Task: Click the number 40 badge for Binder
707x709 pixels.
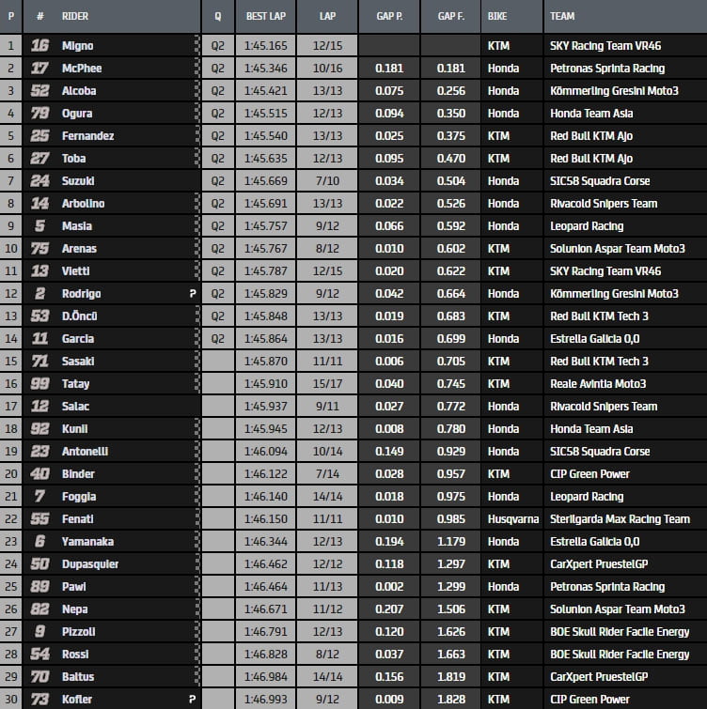Action: click(x=40, y=473)
